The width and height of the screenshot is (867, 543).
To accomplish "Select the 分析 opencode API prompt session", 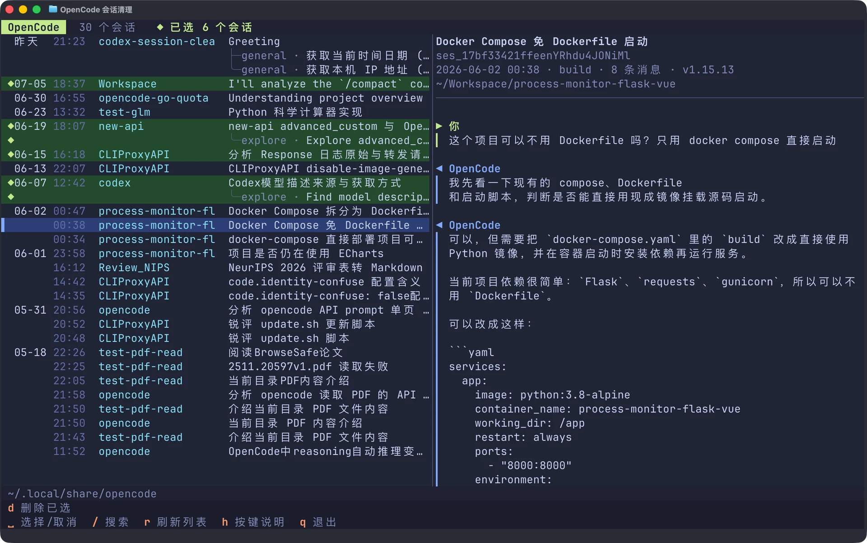I will (216, 310).
